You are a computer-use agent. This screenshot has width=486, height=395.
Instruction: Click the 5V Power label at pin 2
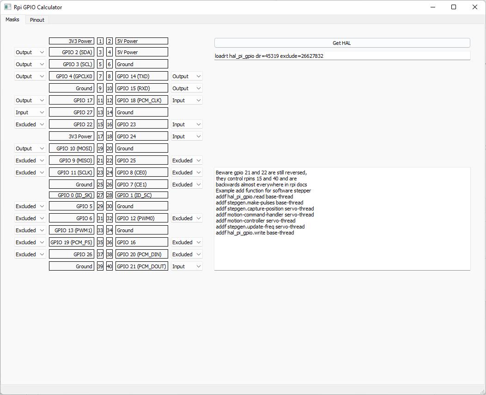point(142,41)
